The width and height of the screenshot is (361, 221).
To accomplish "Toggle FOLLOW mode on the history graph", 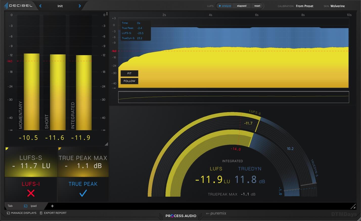I will pyautogui.click(x=129, y=81).
